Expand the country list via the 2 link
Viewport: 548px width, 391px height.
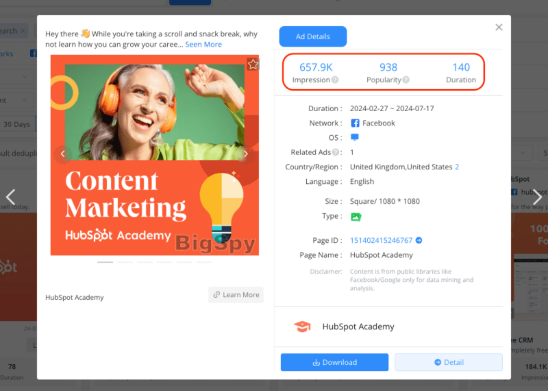pyautogui.click(x=457, y=167)
